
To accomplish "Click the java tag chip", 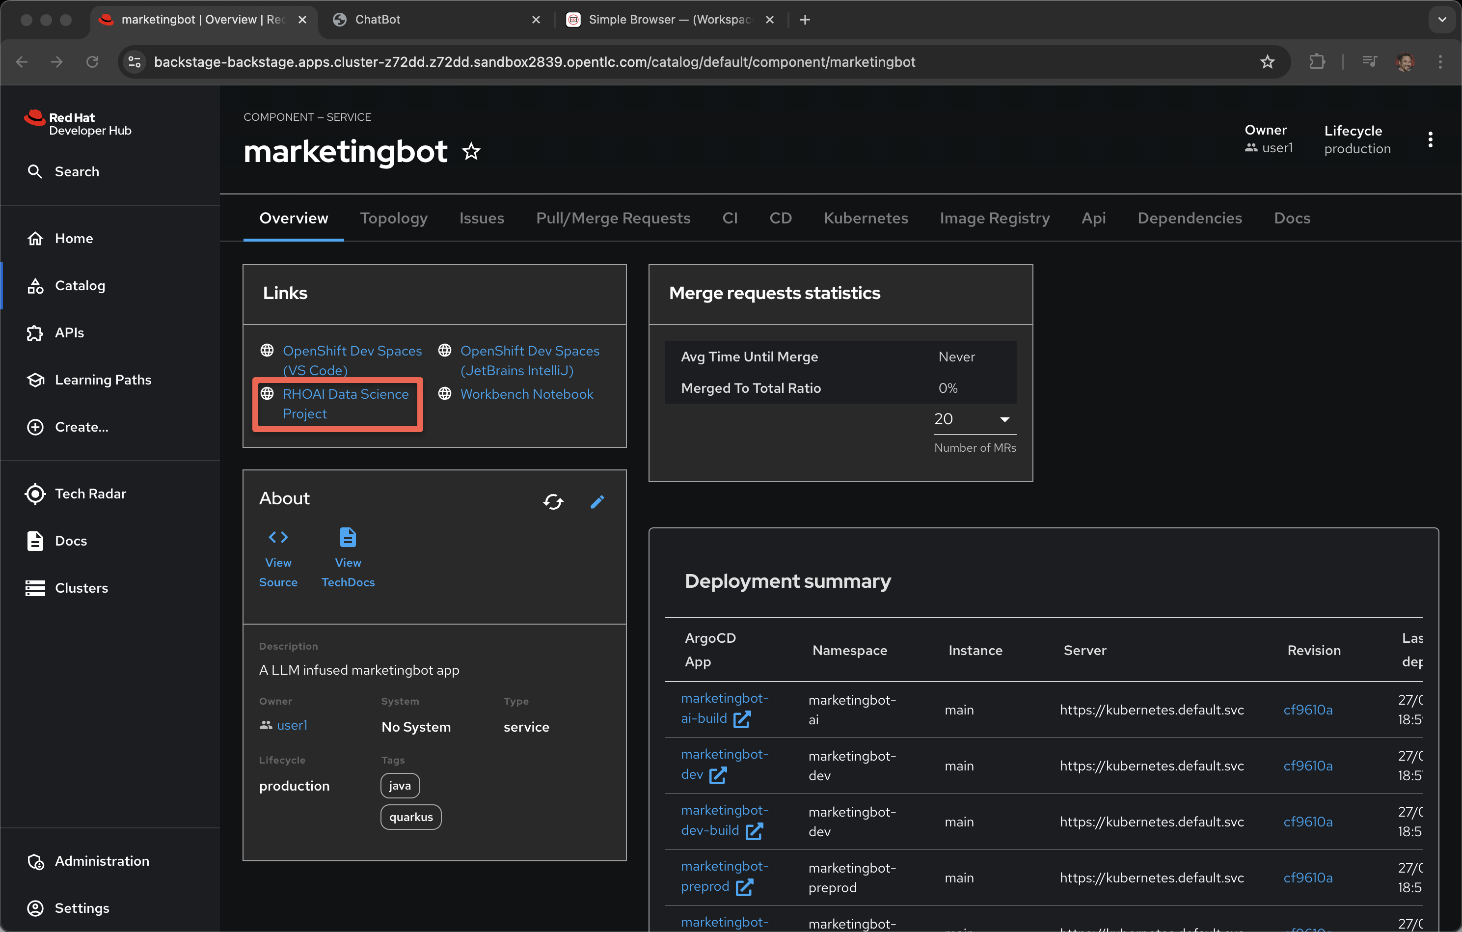I will 400,786.
